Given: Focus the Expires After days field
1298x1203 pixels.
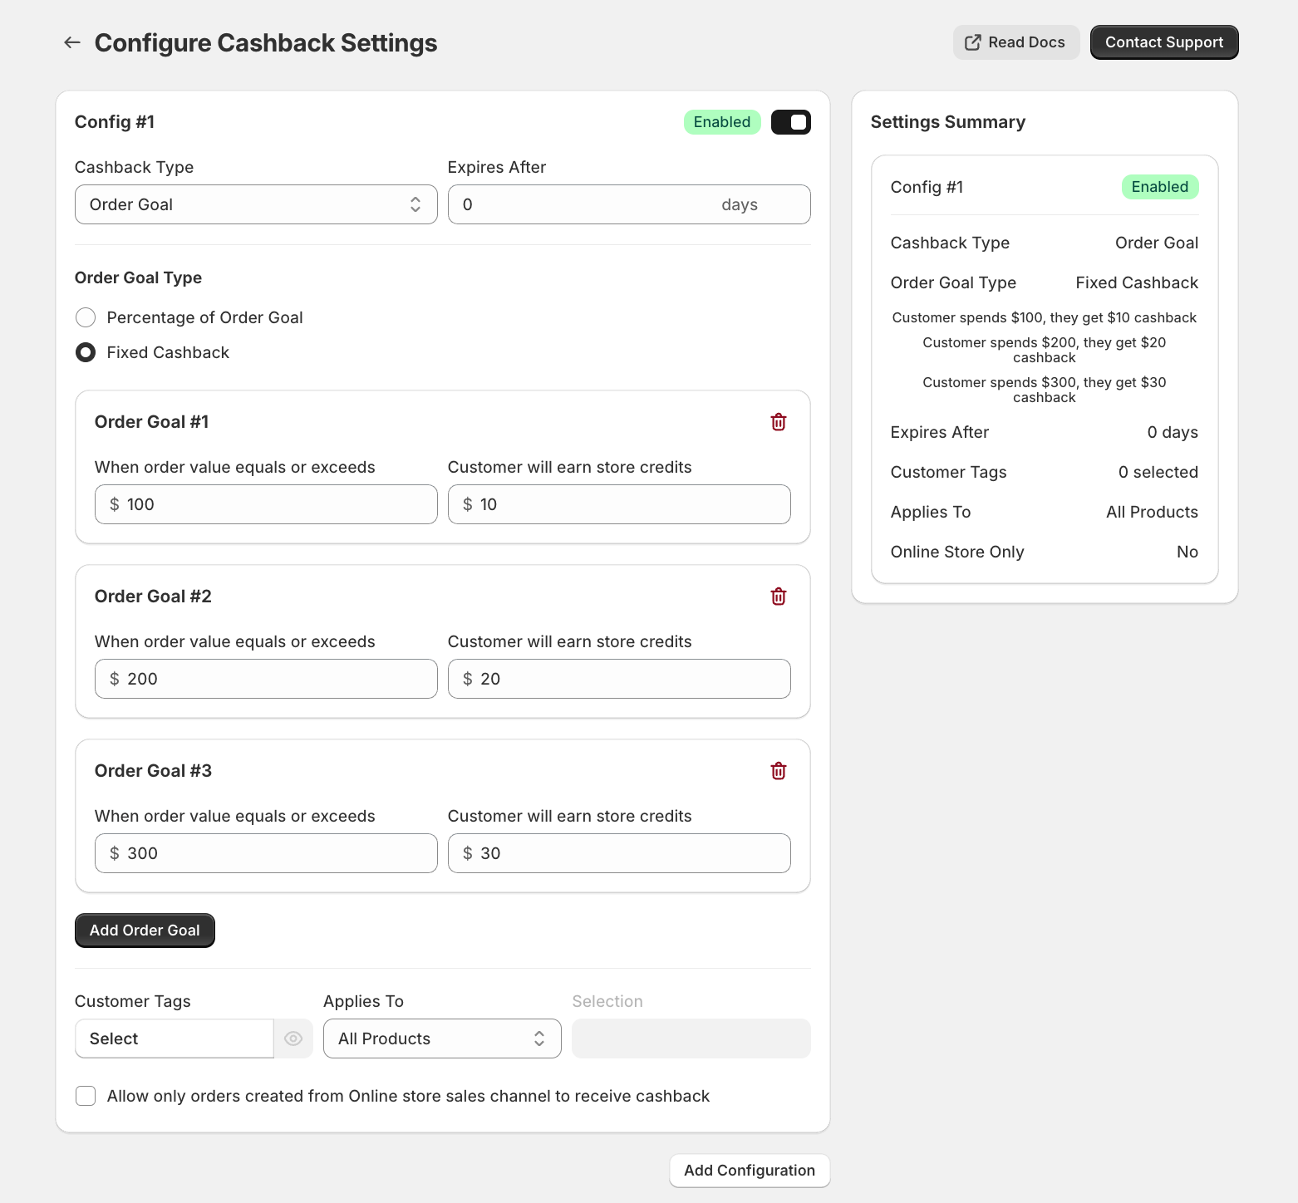Looking at the screenshot, I should 582,204.
